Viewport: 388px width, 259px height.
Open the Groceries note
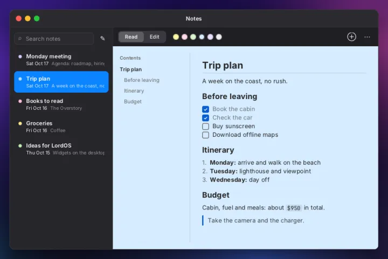click(61, 127)
